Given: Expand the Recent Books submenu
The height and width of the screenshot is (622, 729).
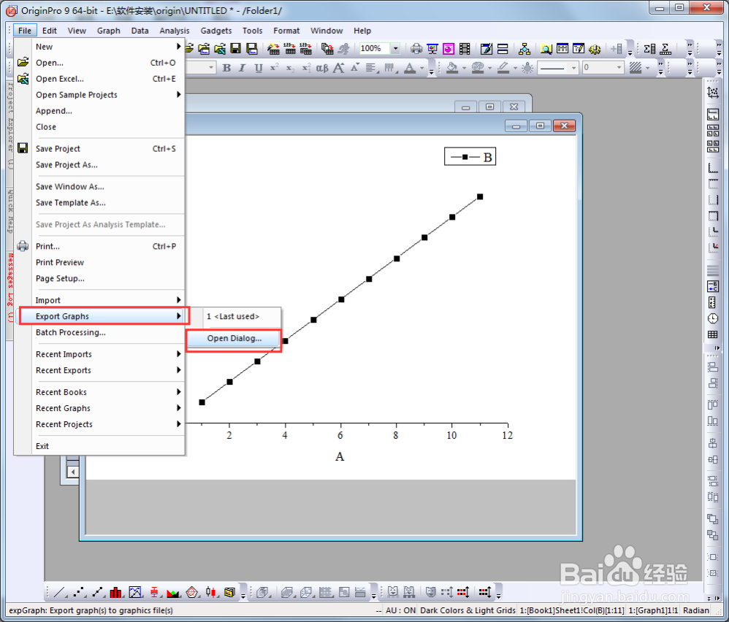Looking at the screenshot, I should [178, 392].
